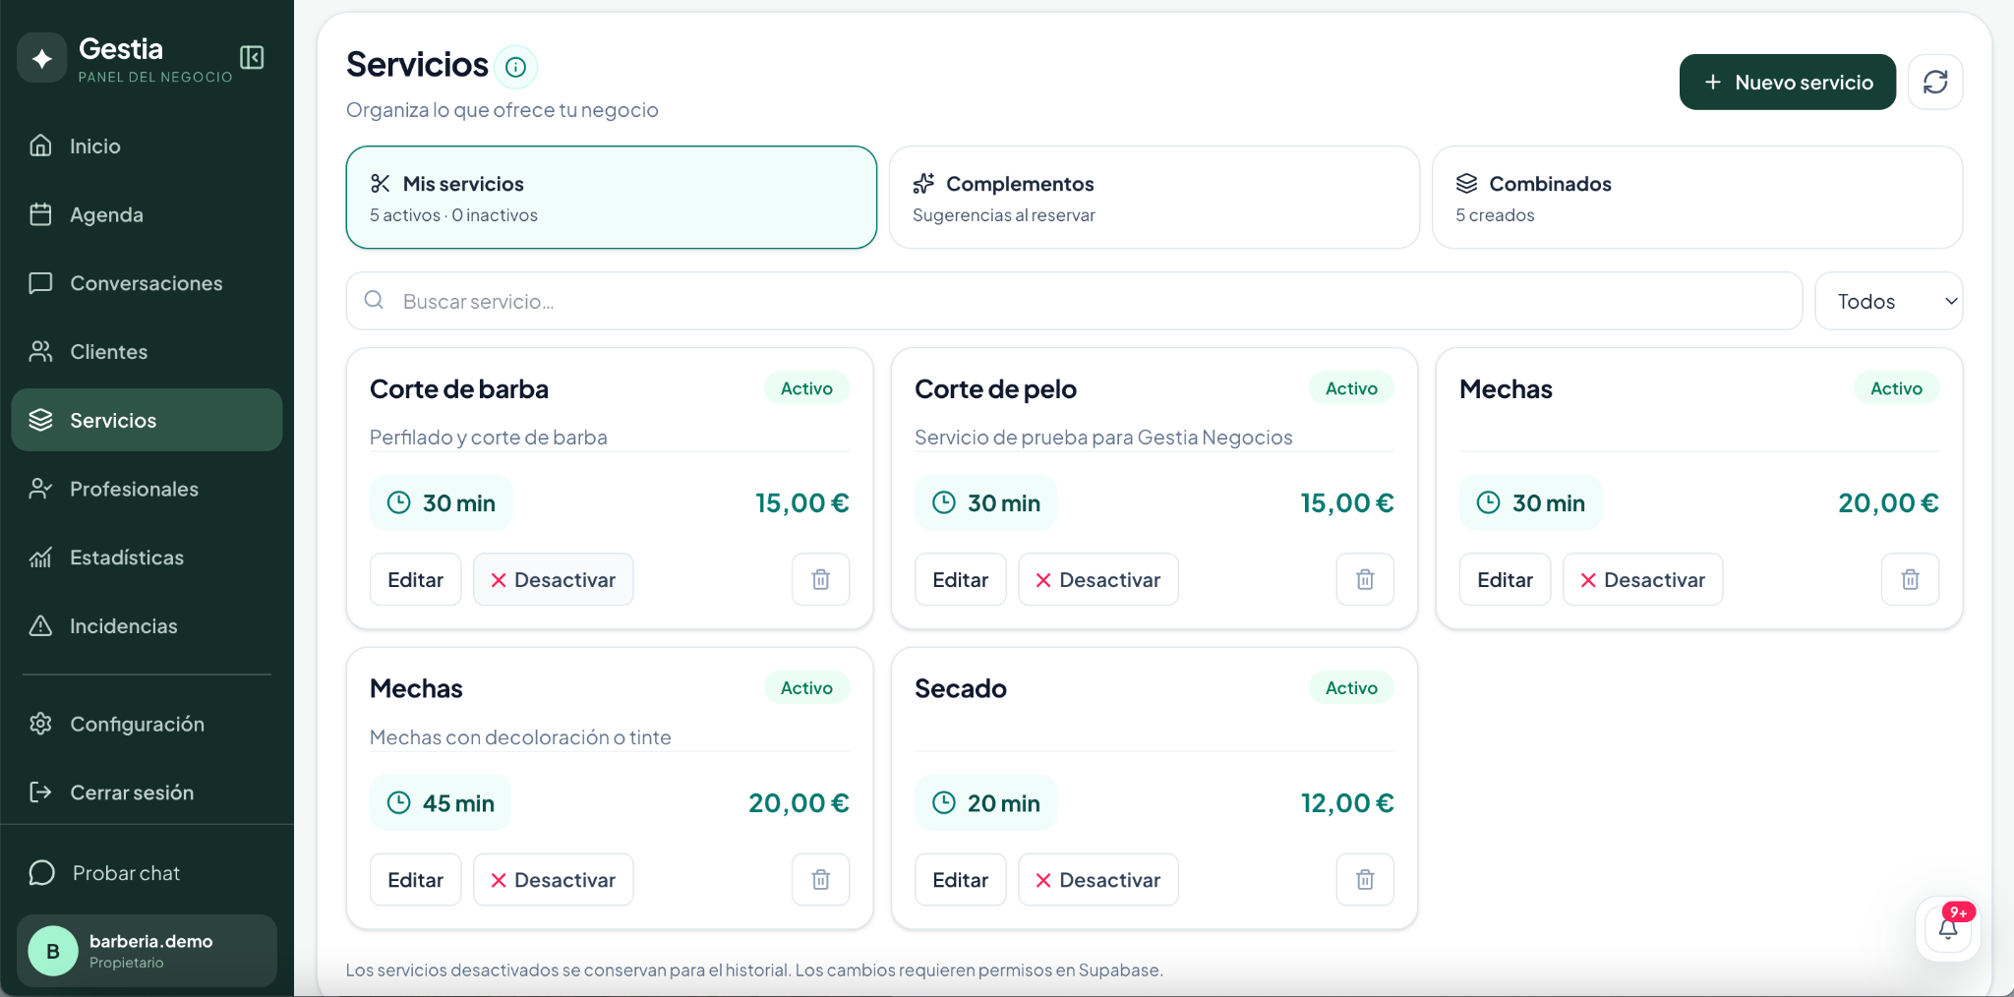The height and width of the screenshot is (997, 2014).
Task: Edit the Secado service
Action: tap(960, 879)
